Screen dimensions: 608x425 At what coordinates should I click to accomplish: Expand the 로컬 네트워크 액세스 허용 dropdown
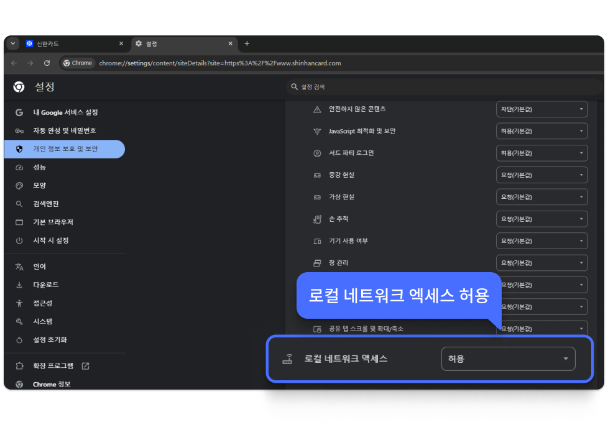click(508, 359)
